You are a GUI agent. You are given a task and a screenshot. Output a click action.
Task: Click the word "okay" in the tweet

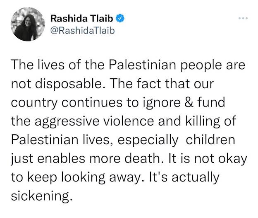pyautogui.click(x=233, y=159)
